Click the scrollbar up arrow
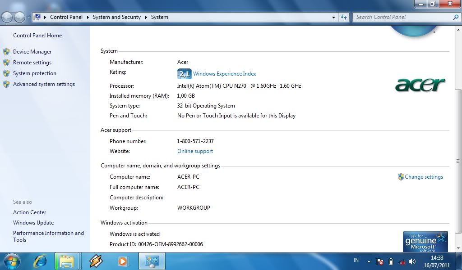The height and width of the screenshot is (270, 462). pos(458,30)
